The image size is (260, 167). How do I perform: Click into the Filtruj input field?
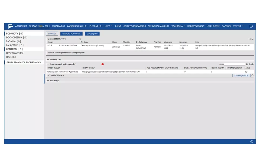[234, 64]
